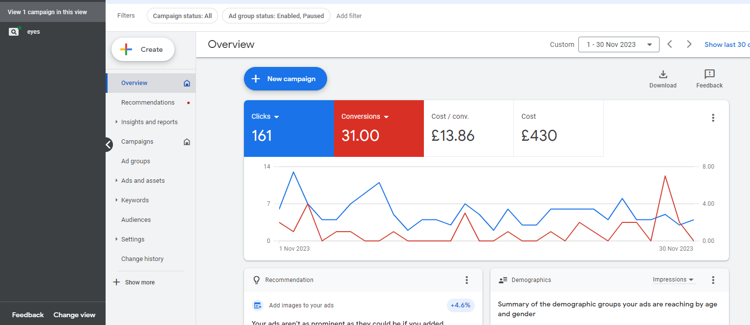Image resolution: width=750 pixels, height=325 pixels.
Task: Open scorecard three-dot options menu
Action: [x=713, y=118]
